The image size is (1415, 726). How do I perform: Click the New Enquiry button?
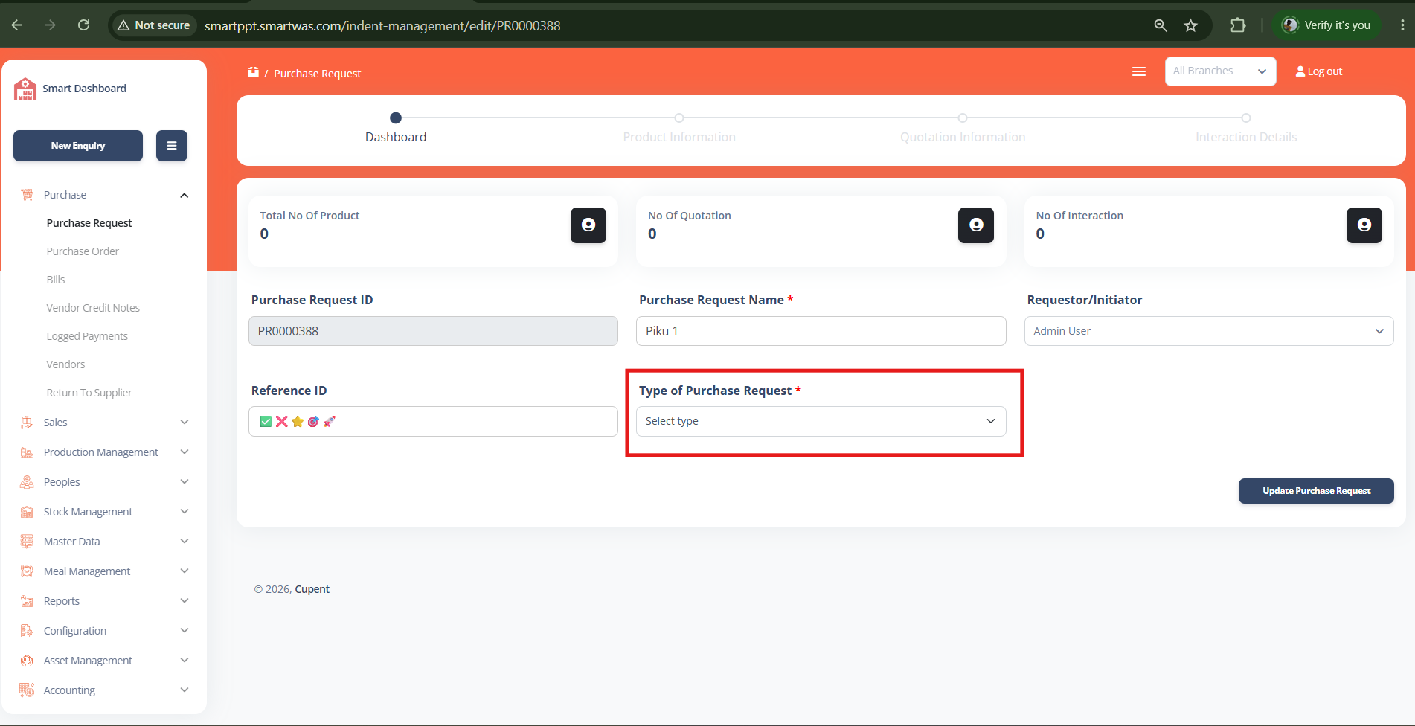click(78, 146)
